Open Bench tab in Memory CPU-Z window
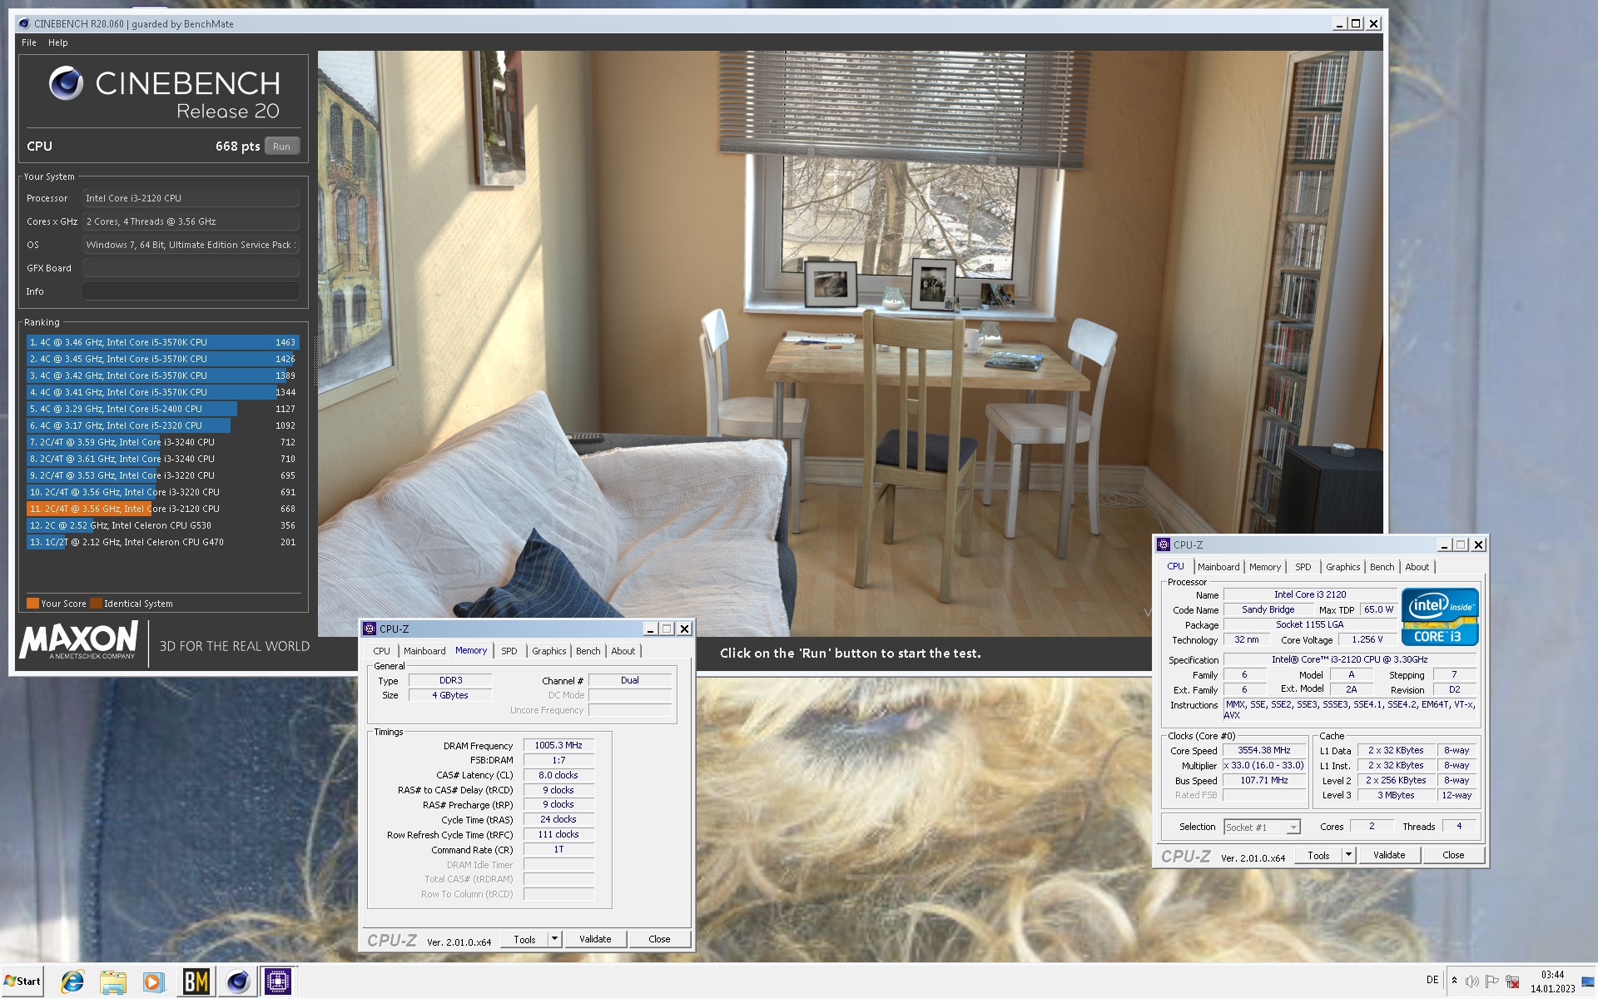This screenshot has height=999, width=1598. (588, 651)
